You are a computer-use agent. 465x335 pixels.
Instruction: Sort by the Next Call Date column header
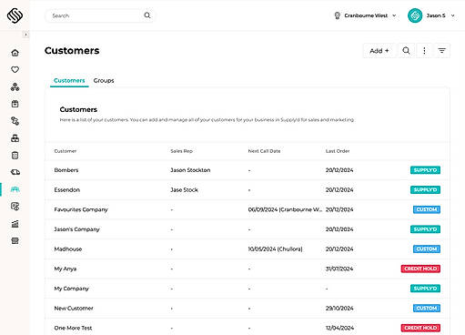pyautogui.click(x=264, y=151)
